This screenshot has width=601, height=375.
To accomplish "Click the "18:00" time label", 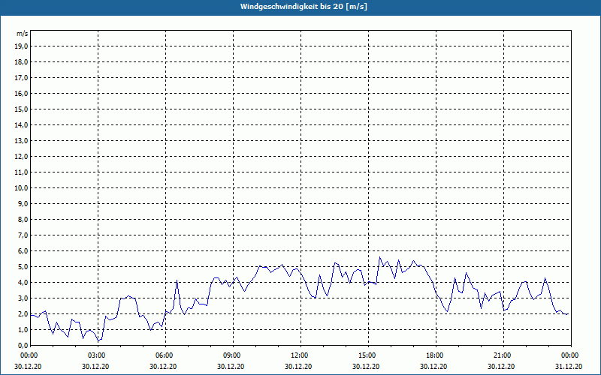I will [436, 355].
